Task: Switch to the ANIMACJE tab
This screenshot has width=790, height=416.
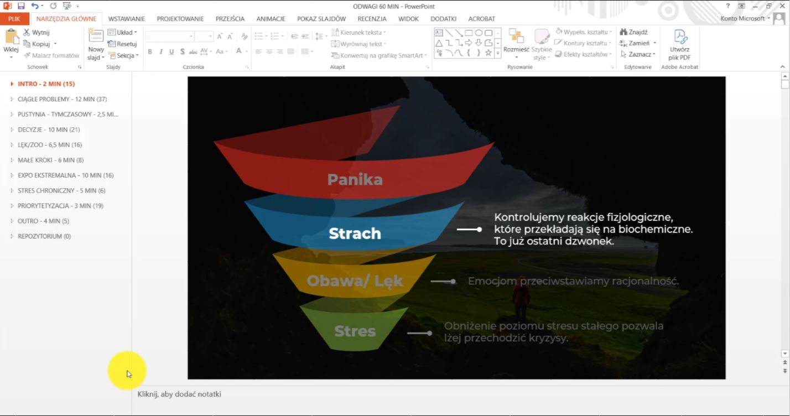Action: [x=271, y=19]
